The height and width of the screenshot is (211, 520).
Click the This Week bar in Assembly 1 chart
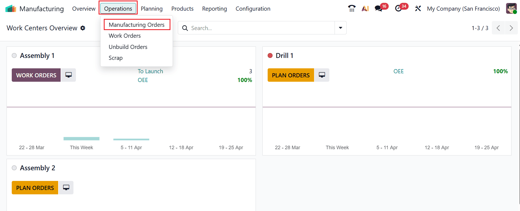81,139
